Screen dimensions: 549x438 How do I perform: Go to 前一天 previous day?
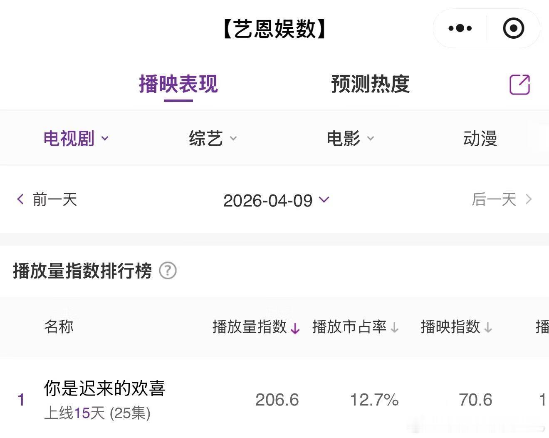(x=54, y=199)
